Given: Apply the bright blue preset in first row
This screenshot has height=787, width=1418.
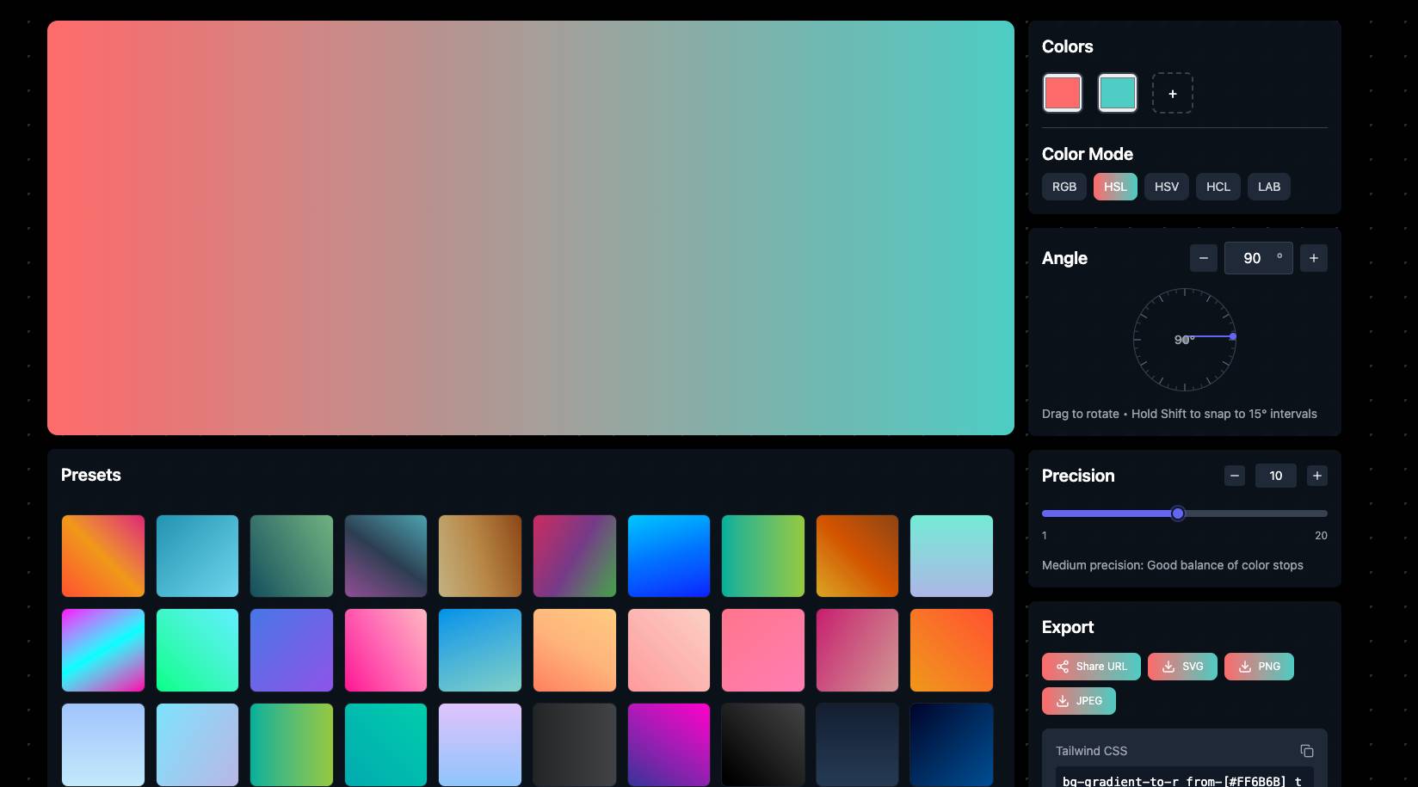Looking at the screenshot, I should (669, 556).
